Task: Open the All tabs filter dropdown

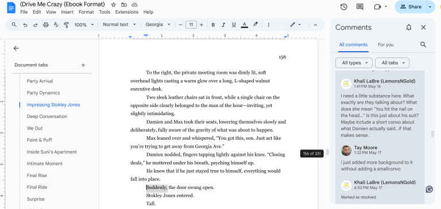Action: 392,63
